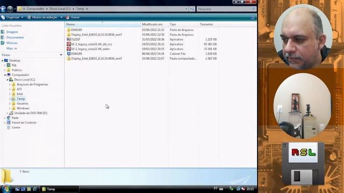Viewport: 344px width, 193px height.
Task: Click the Windows Start orb
Action: tap(6, 189)
